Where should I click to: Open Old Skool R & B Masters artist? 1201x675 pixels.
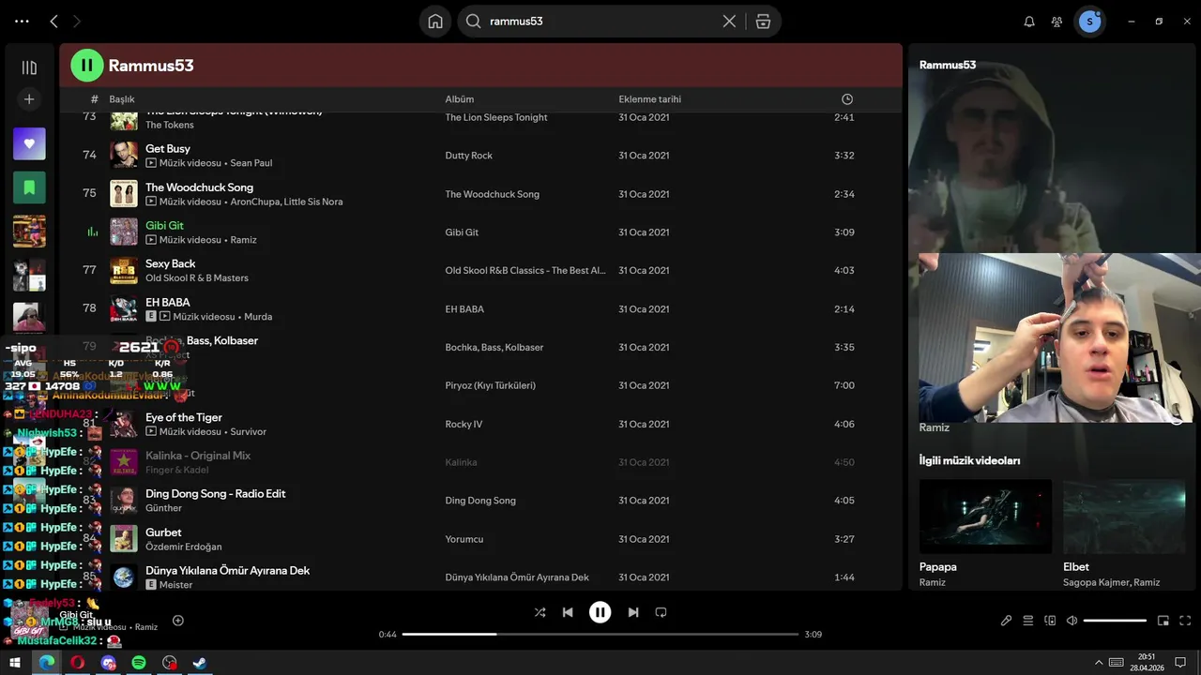pyautogui.click(x=197, y=278)
